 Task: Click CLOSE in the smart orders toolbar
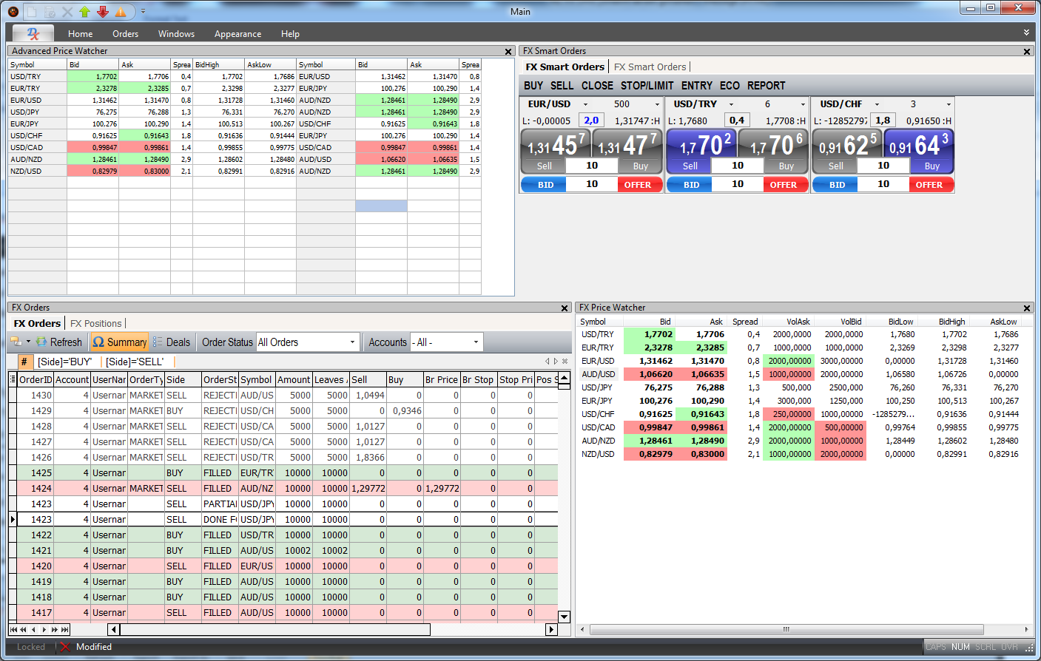[597, 86]
